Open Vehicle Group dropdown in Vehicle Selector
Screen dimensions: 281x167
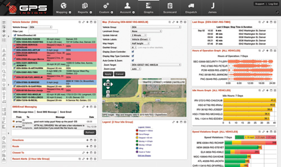pos(40,27)
